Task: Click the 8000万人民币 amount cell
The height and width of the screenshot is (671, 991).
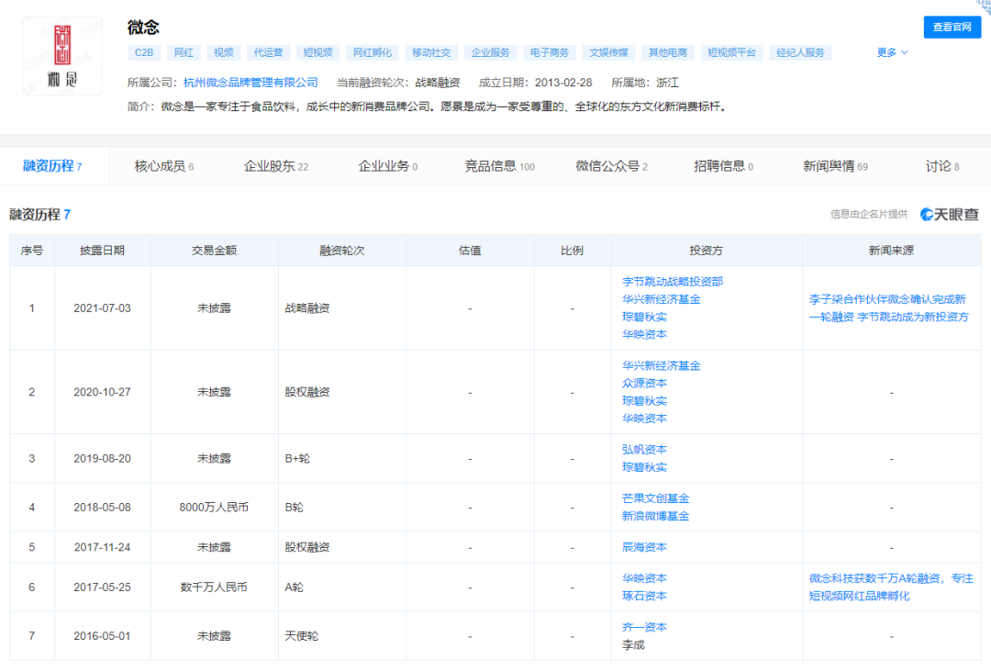Action: [x=214, y=508]
